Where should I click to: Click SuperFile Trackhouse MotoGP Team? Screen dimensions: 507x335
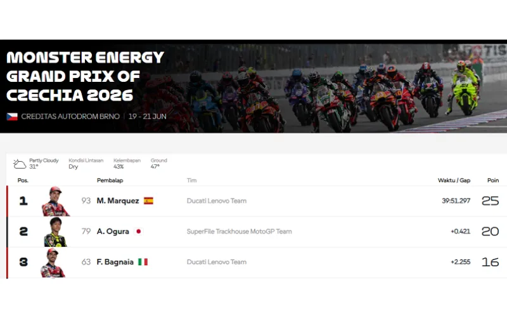(240, 232)
